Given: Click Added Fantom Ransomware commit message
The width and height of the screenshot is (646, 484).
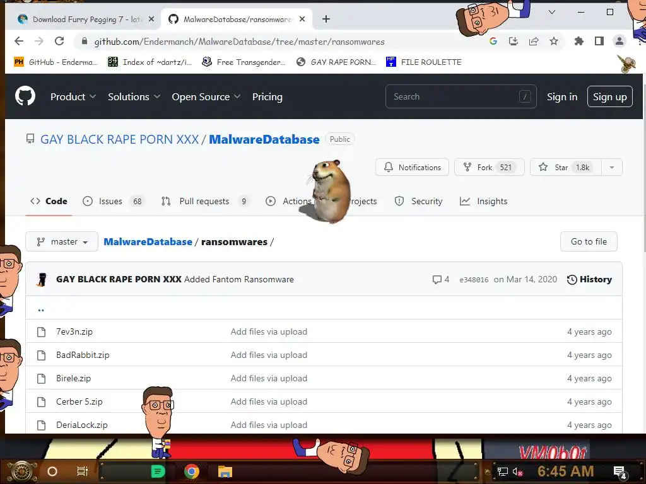Looking at the screenshot, I should [239, 279].
